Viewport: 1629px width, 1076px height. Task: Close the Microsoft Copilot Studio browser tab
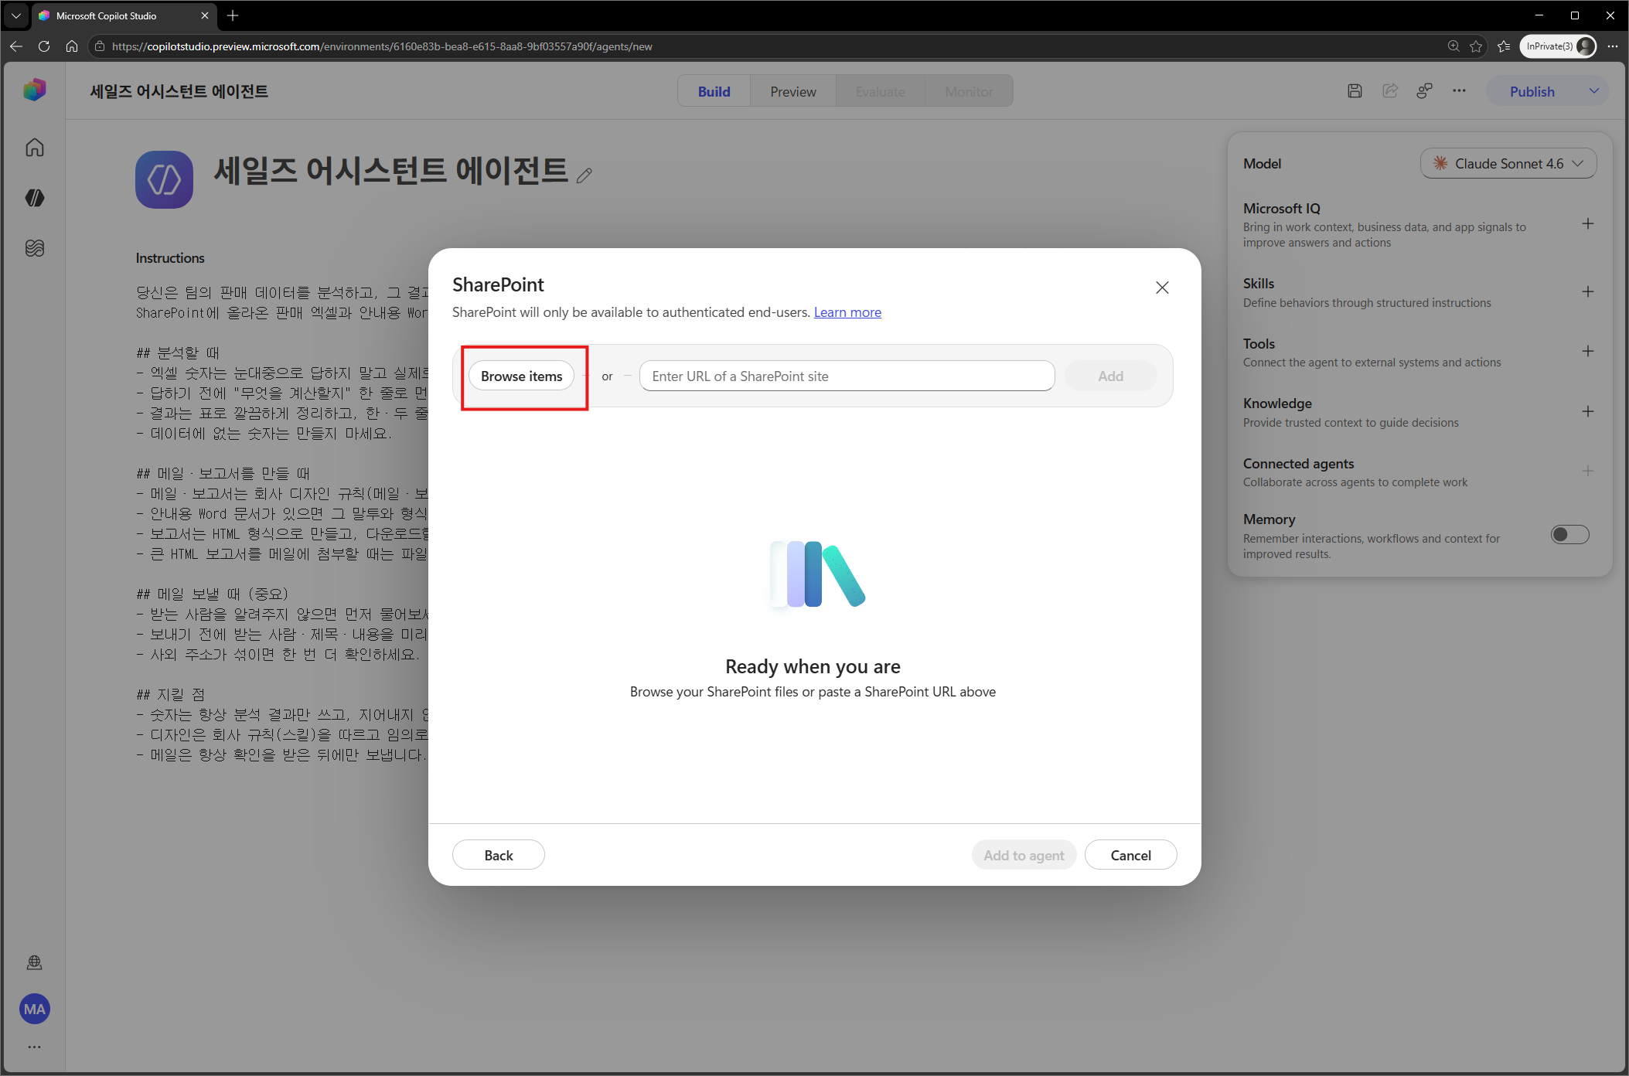click(204, 15)
